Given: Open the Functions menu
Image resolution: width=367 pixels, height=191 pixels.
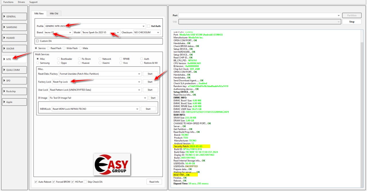Looking at the screenshot, I should 8,2.
